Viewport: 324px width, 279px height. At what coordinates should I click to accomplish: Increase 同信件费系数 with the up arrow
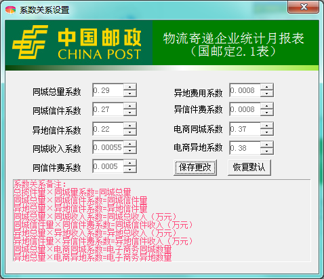130,164
